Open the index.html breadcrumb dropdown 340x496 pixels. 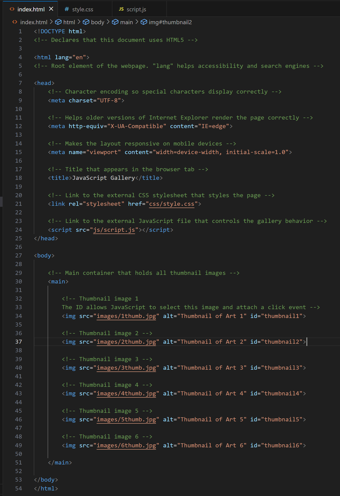coord(34,22)
